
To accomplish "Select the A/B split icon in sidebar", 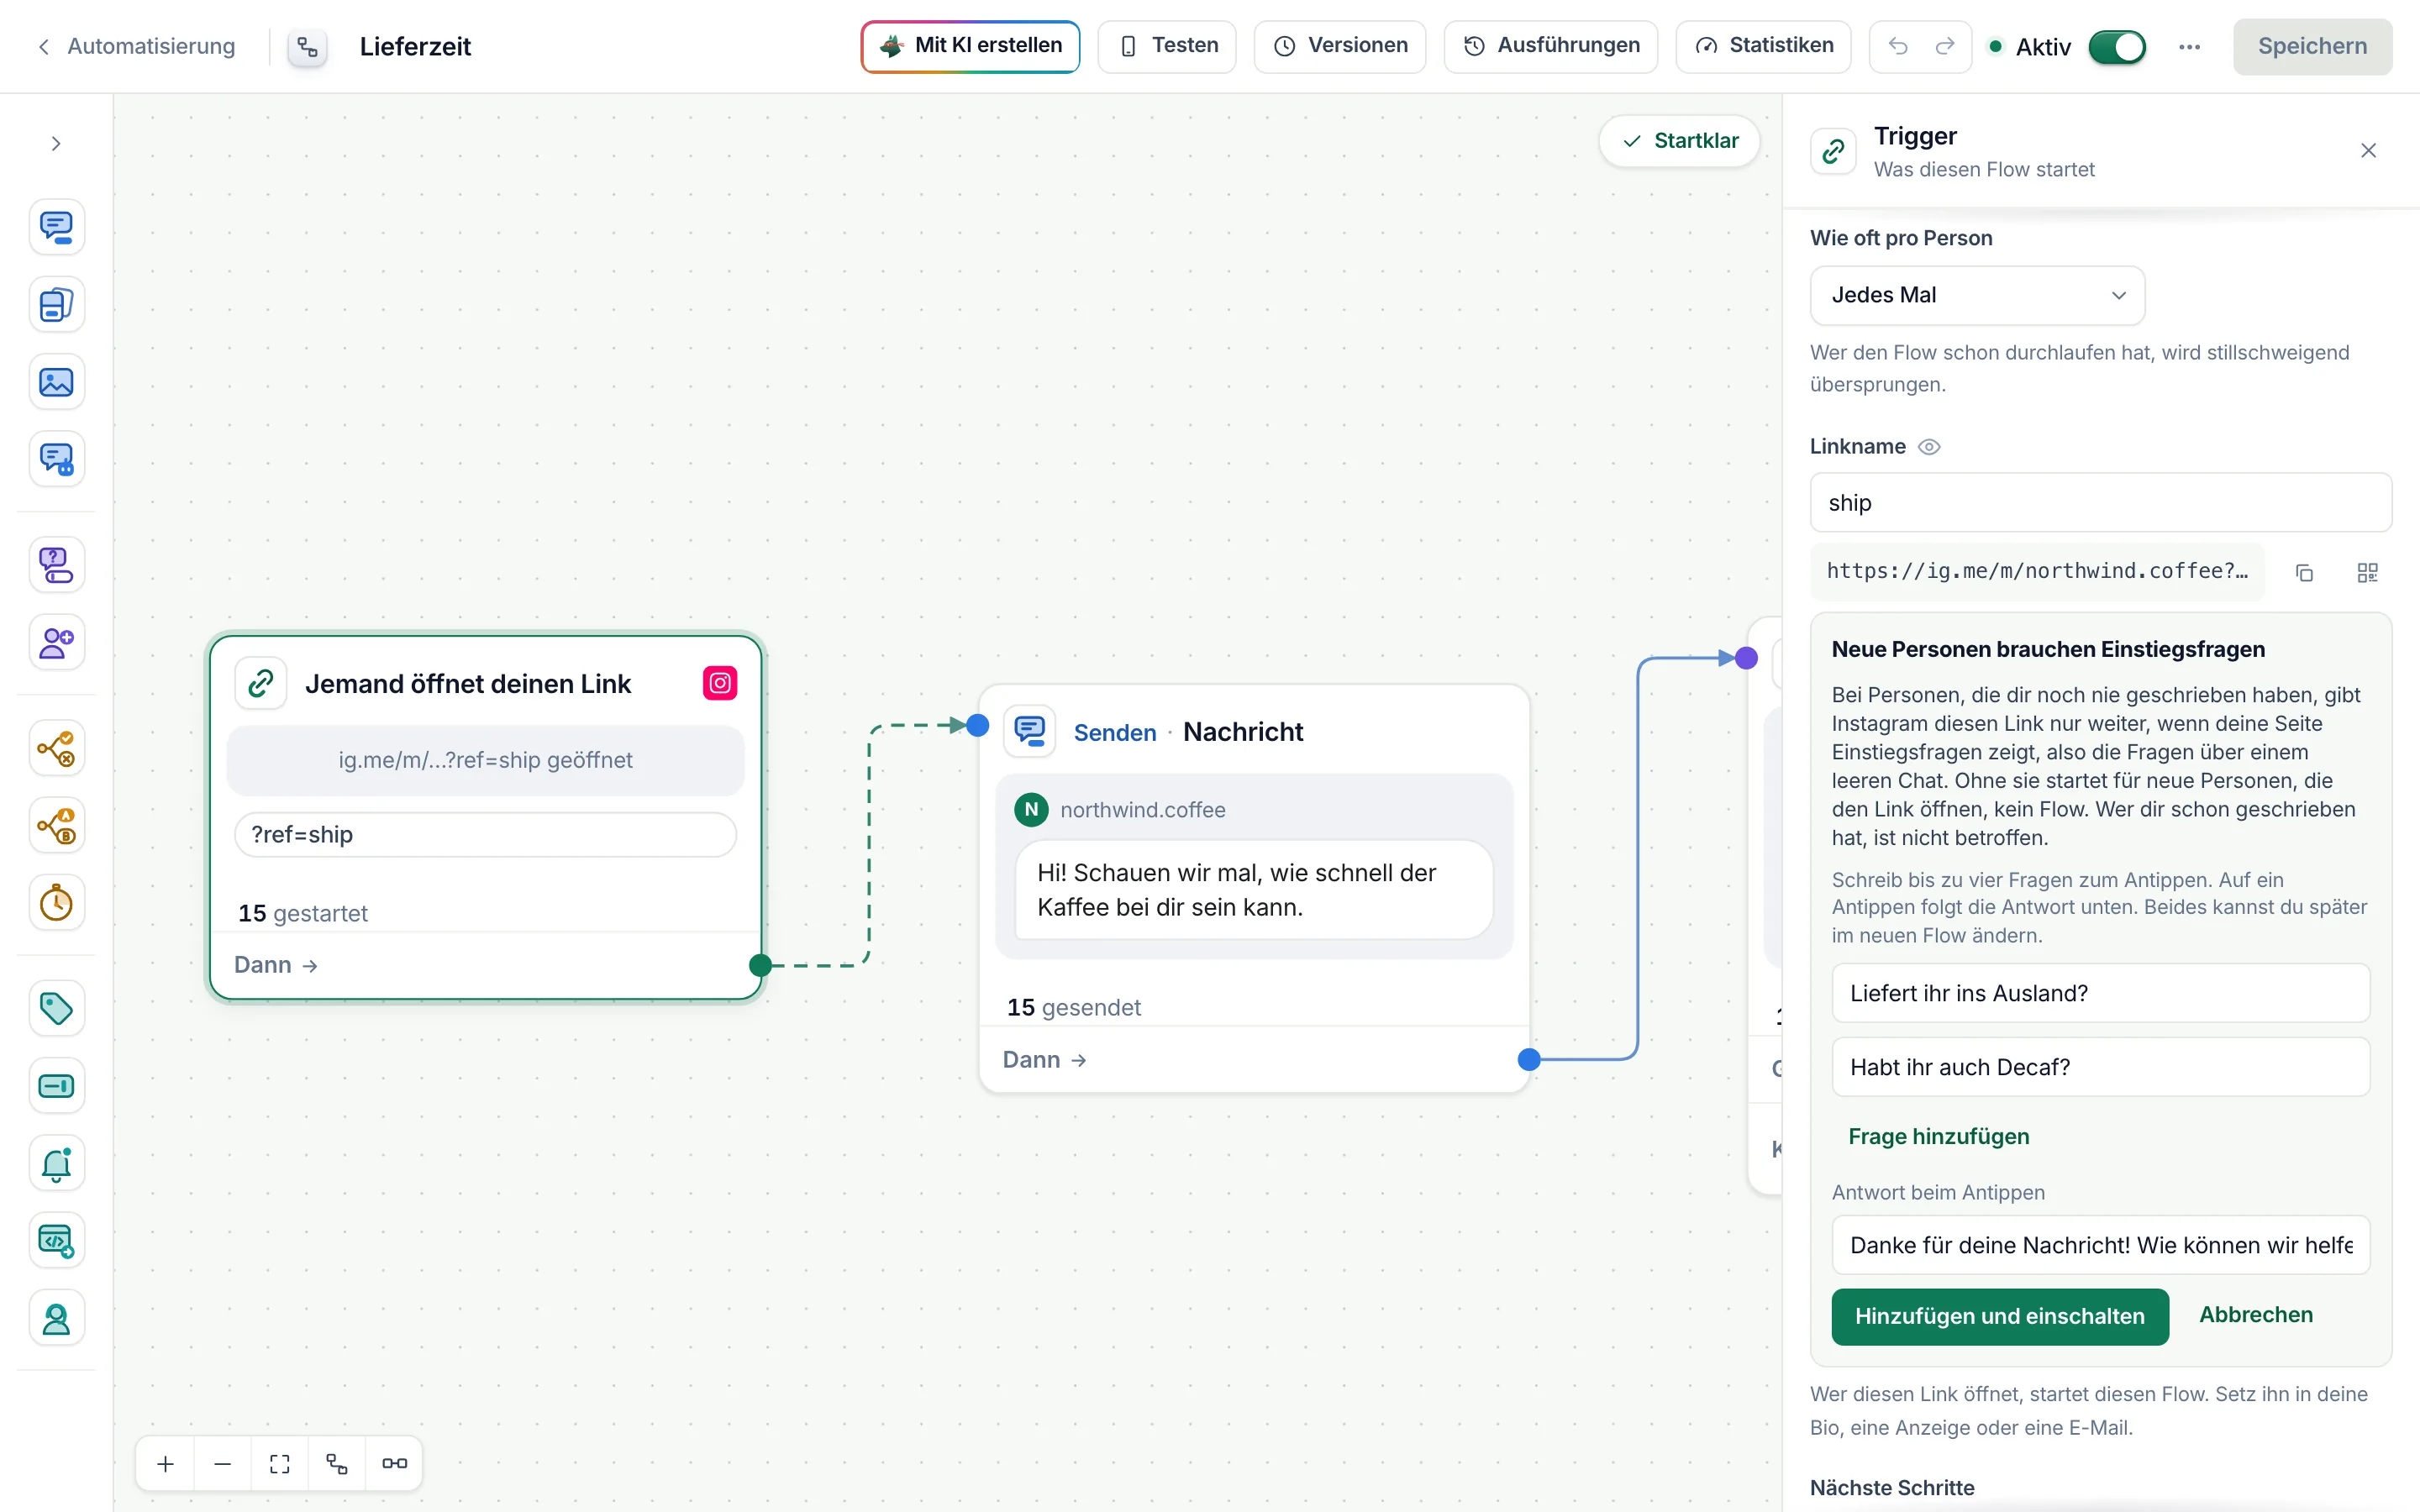I will pyautogui.click(x=56, y=826).
